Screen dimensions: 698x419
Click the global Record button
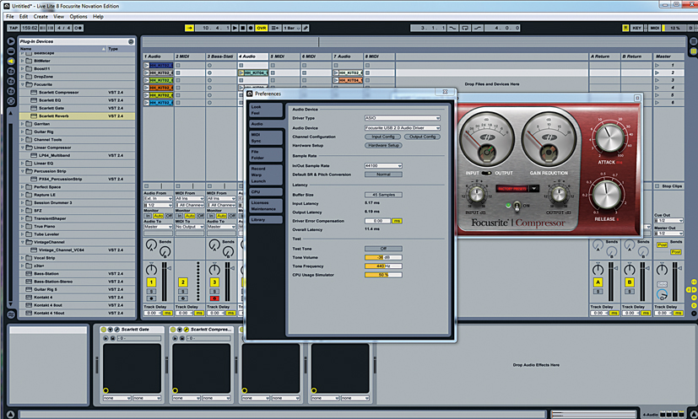[x=251, y=28]
